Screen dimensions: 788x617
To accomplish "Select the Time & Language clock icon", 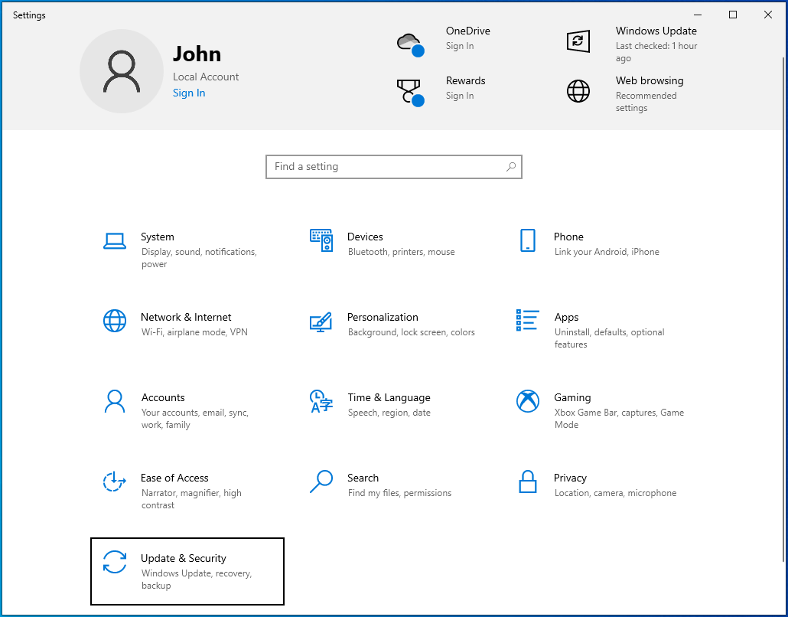I will (x=321, y=400).
